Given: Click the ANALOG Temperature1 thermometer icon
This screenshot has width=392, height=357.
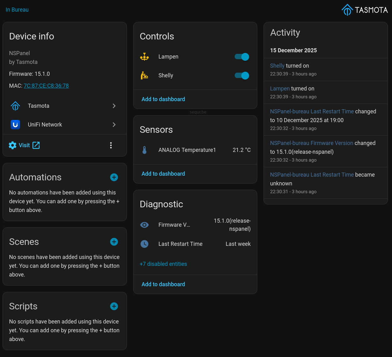Looking at the screenshot, I should (144, 150).
